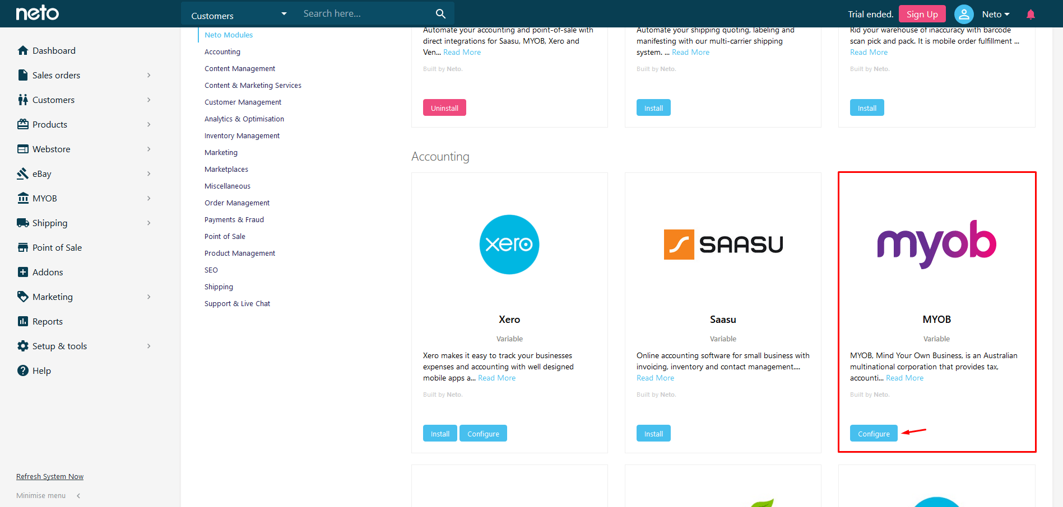The height and width of the screenshot is (507, 1063).
Task: Select SEO category
Action: pos(211,270)
